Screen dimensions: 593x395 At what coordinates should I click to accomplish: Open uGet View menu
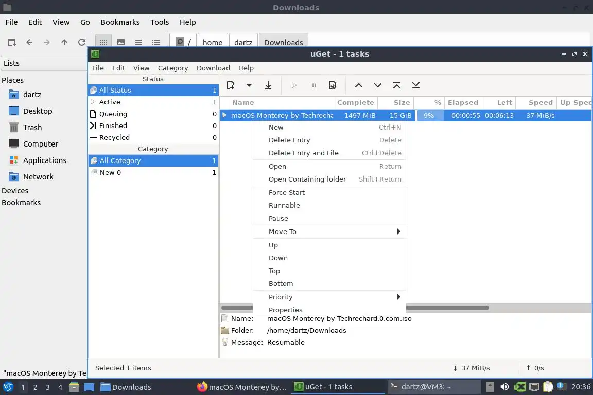pos(141,68)
